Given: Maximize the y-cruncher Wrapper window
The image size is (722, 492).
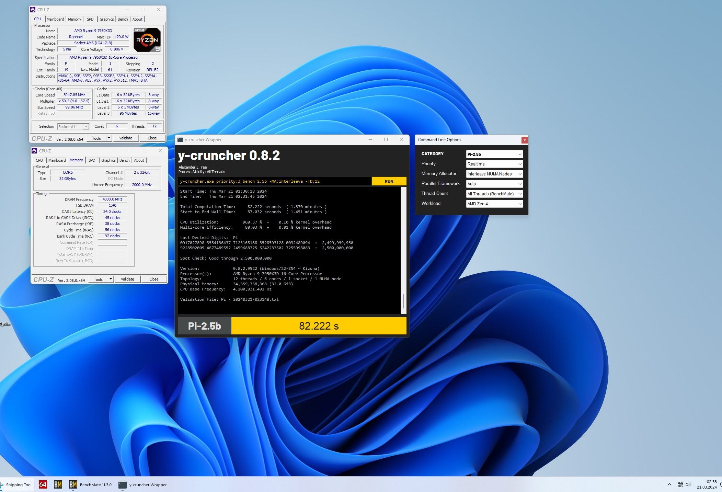Looking at the screenshot, I should coord(386,140).
